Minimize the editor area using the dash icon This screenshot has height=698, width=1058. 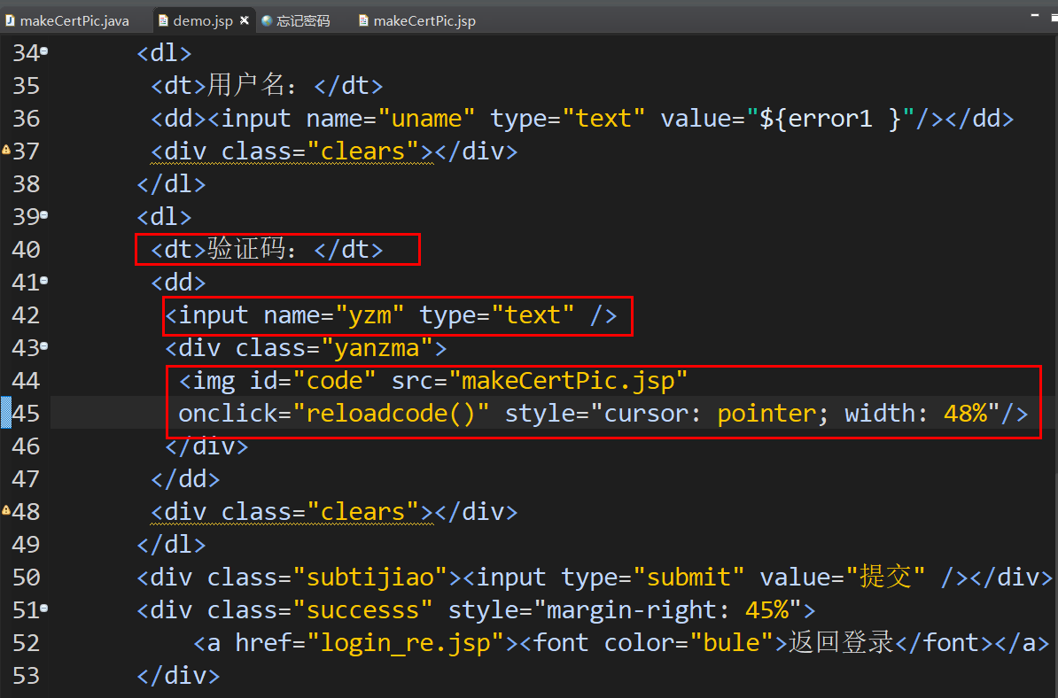click(x=1035, y=14)
